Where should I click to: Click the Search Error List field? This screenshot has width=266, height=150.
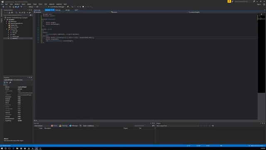click(143, 126)
